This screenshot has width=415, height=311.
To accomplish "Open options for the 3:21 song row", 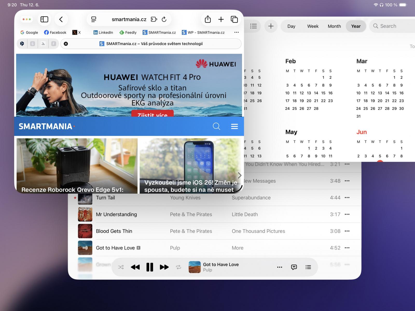I will (x=347, y=164).
